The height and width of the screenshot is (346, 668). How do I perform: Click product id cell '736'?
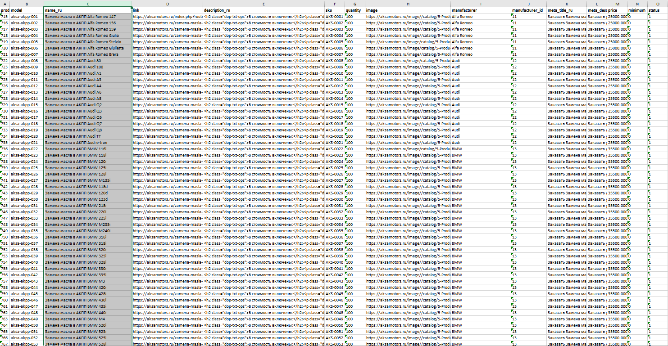(5, 148)
